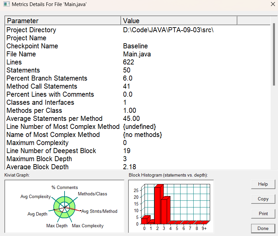
Task: Click the 9+ histogram axis label
Action: coord(204,228)
